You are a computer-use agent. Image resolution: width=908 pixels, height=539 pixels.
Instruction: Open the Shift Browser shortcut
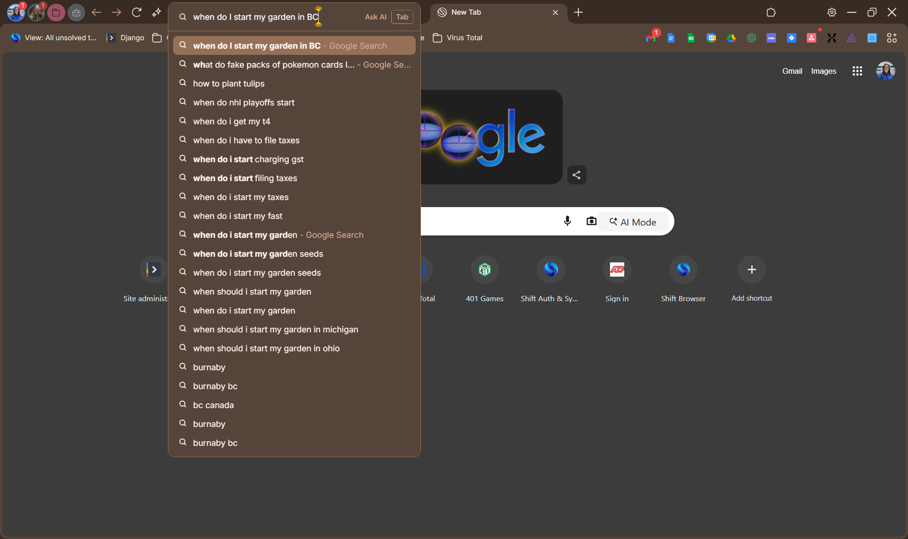point(683,280)
